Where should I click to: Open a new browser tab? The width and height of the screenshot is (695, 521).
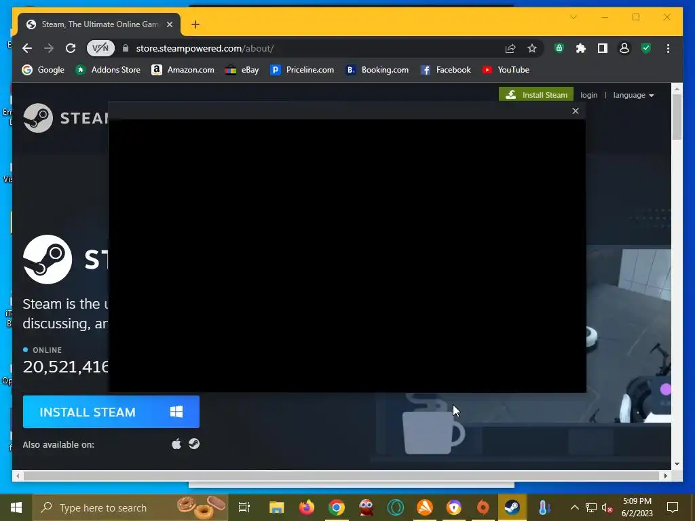coord(195,24)
